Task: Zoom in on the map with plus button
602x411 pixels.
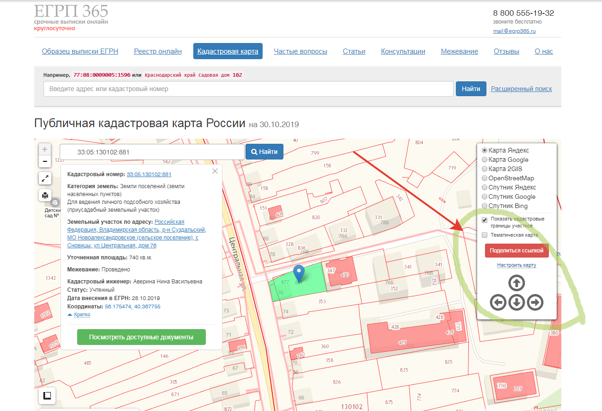Action: pos(45,149)
